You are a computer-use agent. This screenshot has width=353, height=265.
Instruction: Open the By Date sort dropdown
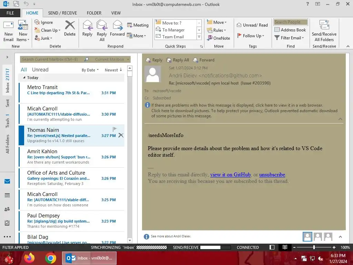[x=90, y=70]
